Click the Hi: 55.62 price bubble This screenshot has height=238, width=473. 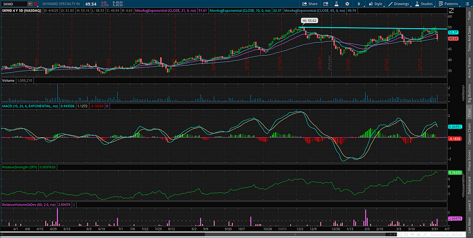pyautogui.click(x=309, y=21)
